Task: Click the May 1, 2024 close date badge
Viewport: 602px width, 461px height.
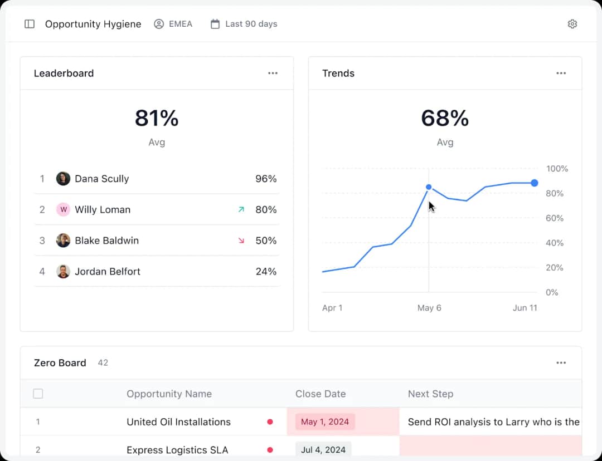Action: coord(325,422)
